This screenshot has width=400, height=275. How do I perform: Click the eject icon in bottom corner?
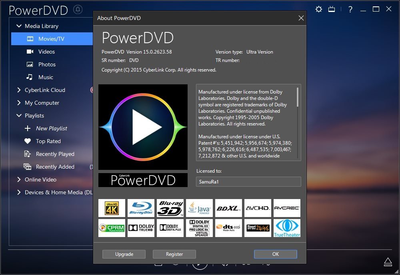388,262
